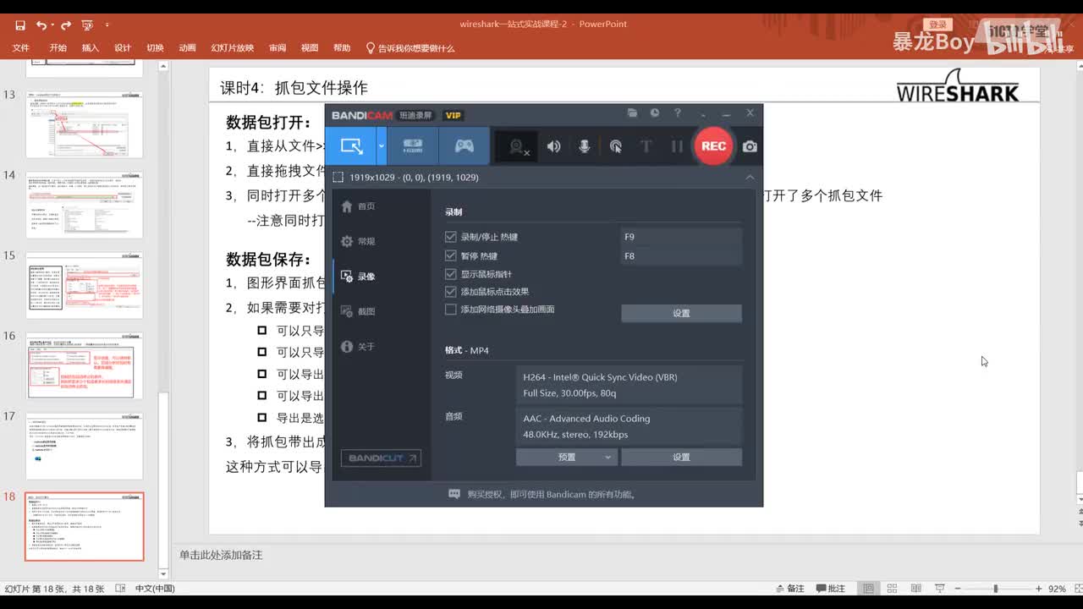1083x609 pixels.
Task: Switch to slide sorter view icon
Action: [x=892, y=588]
